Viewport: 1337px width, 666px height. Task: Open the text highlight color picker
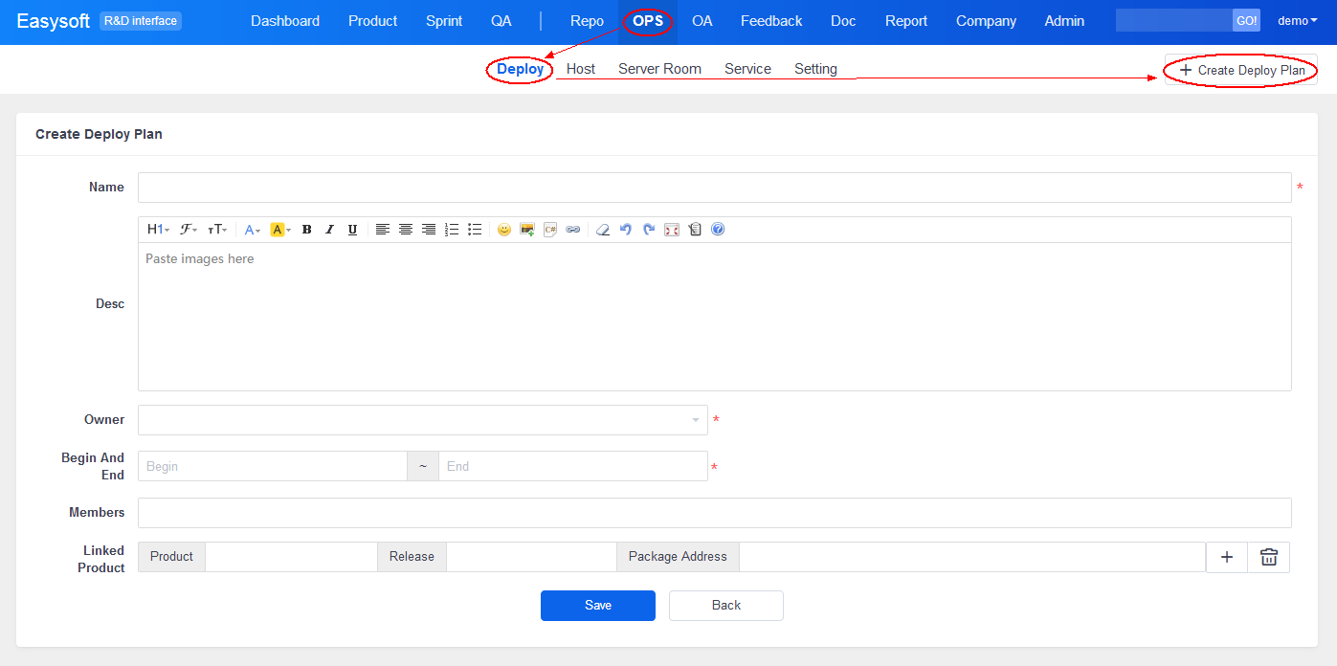point(279,230)
